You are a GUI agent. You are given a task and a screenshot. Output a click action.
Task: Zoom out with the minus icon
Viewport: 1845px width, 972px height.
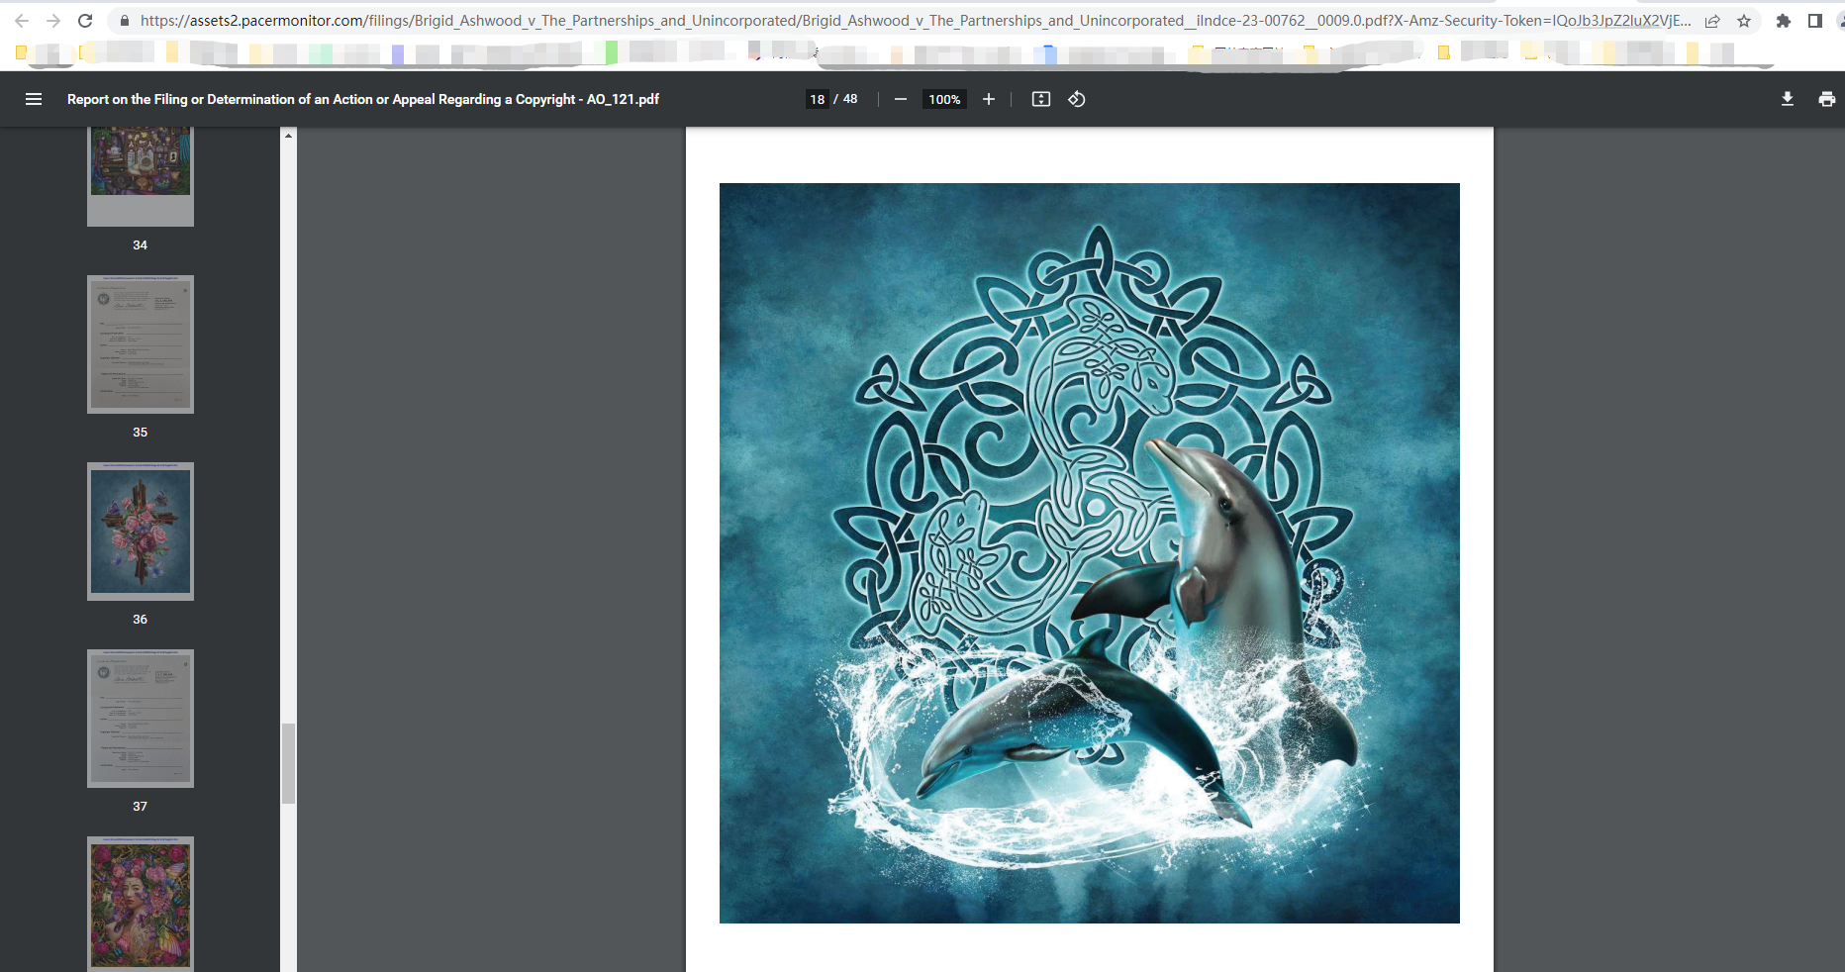(x=901, y=99)
